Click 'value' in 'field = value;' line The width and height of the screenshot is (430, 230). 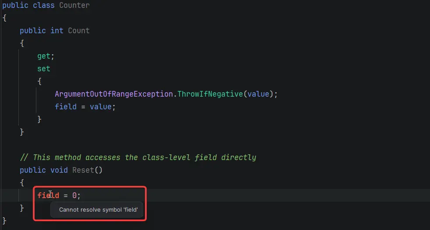[101, 107]
